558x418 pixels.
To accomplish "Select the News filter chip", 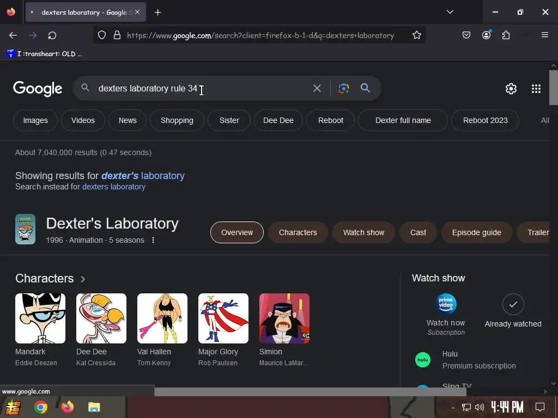I will coord(128,120).
